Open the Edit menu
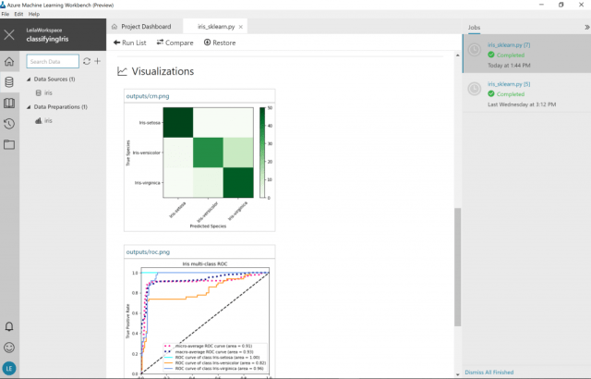 click(x=18, y=14)
